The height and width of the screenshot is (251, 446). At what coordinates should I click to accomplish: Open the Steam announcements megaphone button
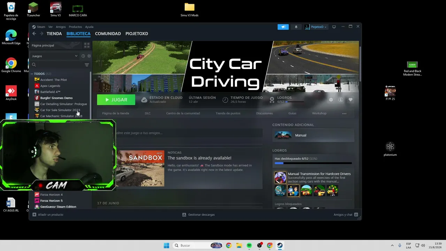point(283,27)
